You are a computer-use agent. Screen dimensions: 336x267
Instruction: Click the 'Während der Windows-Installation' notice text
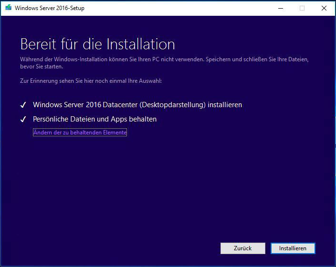point(164,63)
